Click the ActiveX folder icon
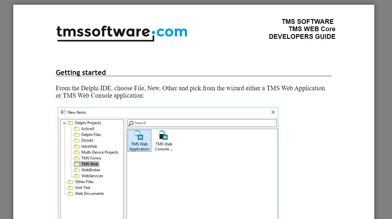 [77, 129]
